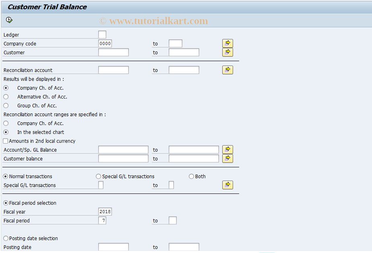Open multiple selection for Reconciliation account
The image size is (372, 253).
click(227, 70)
